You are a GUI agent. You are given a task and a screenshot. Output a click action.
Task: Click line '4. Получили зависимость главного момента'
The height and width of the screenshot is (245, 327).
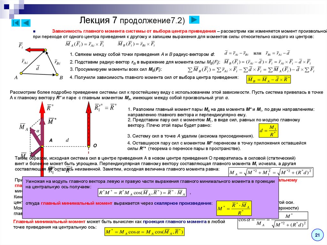point(154,77)
